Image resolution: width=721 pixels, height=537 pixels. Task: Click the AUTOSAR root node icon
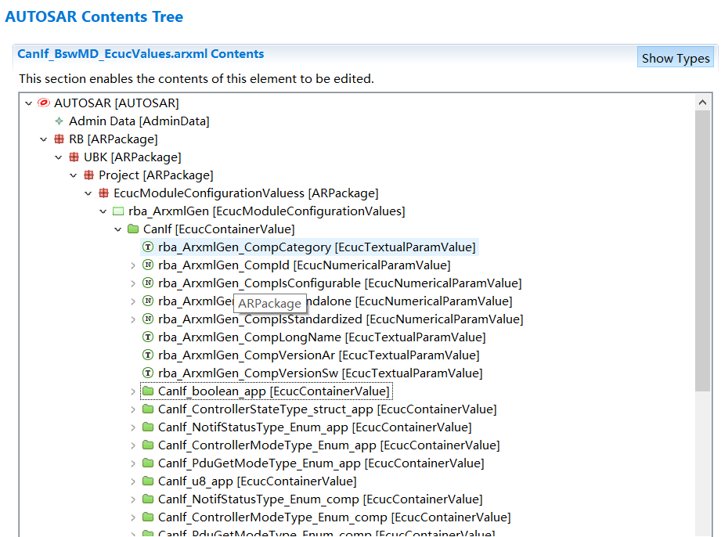[x=44, y=103]
